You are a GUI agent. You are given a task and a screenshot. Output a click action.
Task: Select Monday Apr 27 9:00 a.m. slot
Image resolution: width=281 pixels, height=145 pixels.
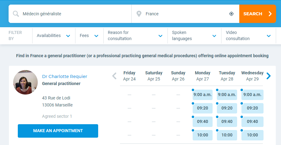(202, 95)
